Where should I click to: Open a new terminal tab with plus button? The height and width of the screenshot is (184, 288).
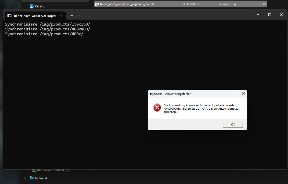tap(72, 16)
